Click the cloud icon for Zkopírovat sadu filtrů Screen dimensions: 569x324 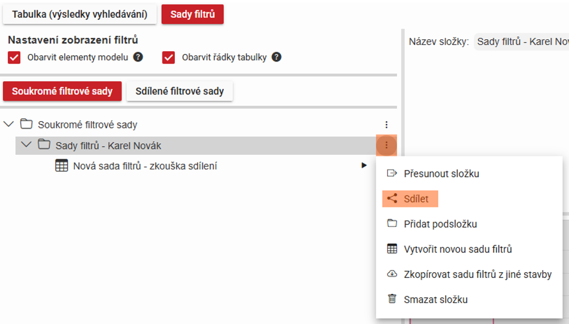pyautogui.click(x=392, y=274)
